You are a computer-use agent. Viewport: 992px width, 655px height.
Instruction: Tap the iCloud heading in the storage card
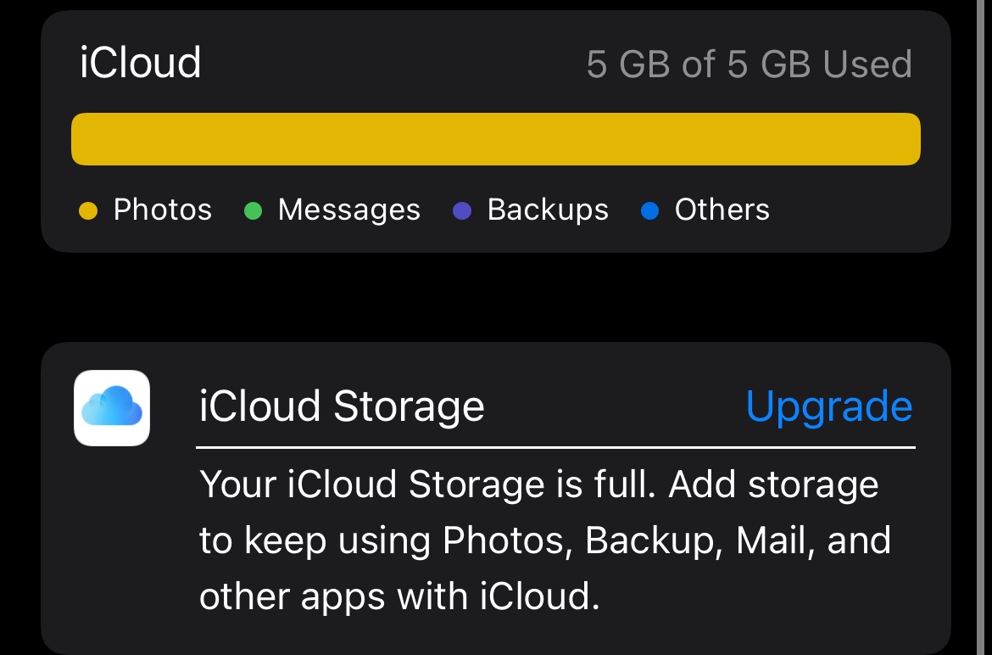point(141,63)
